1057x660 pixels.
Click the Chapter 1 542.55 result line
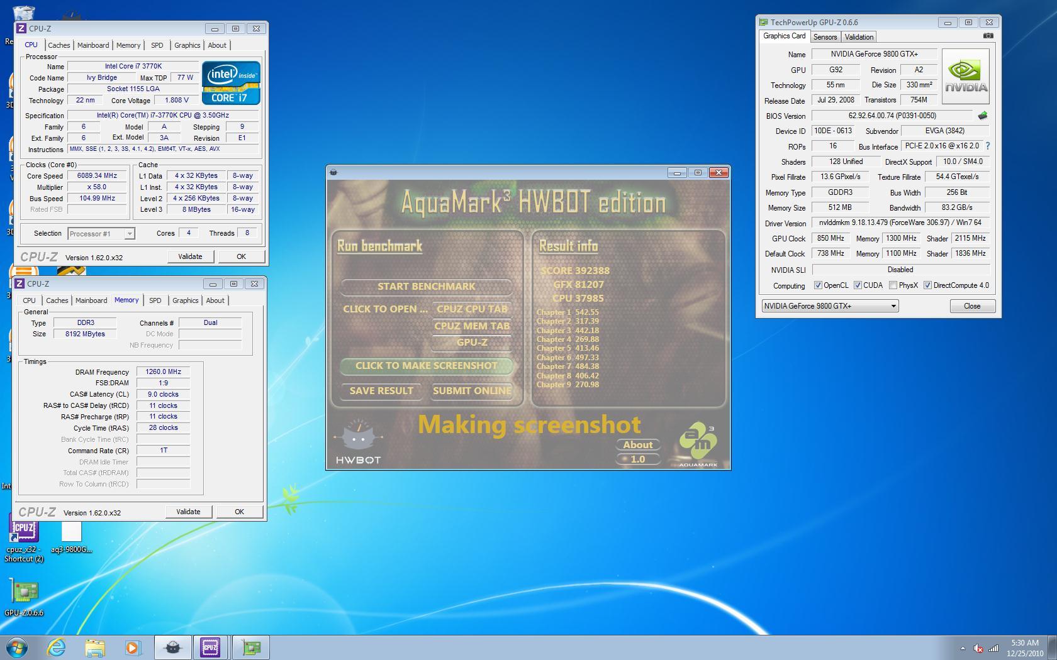click(568, 312)
